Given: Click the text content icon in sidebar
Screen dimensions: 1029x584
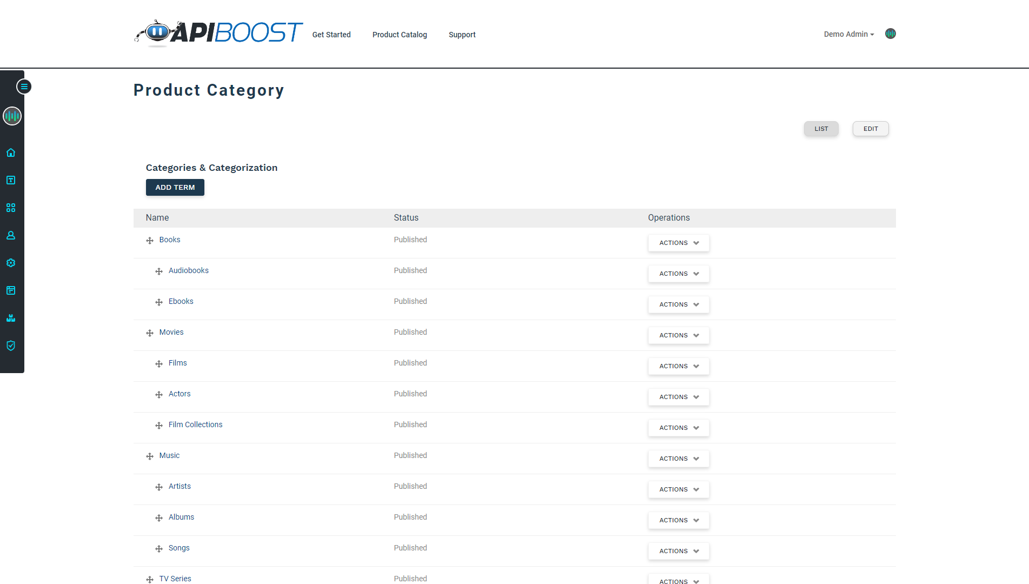Looking at the screenshot, I should click(x=11, y=180).
